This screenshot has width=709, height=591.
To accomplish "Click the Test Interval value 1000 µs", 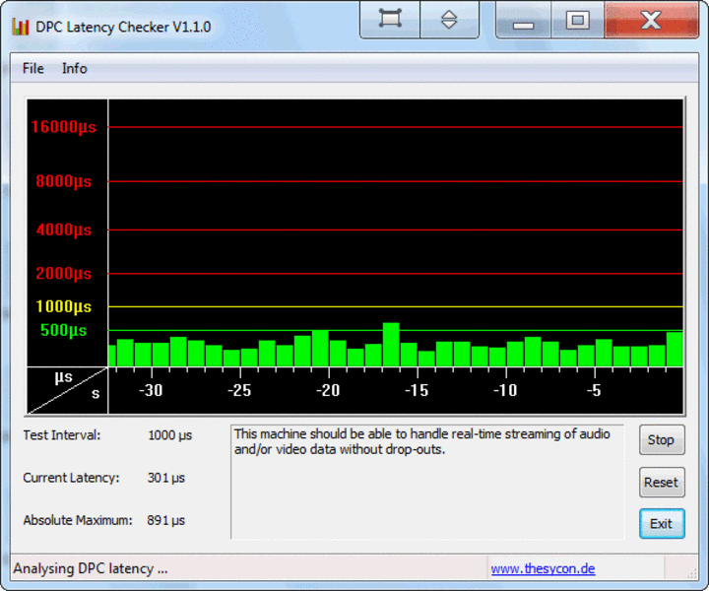I will (170, 435).
